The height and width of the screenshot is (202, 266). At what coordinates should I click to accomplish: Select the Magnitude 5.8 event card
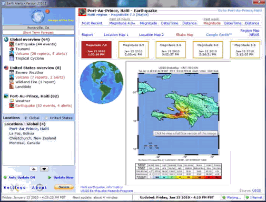[x=171, y=50]
